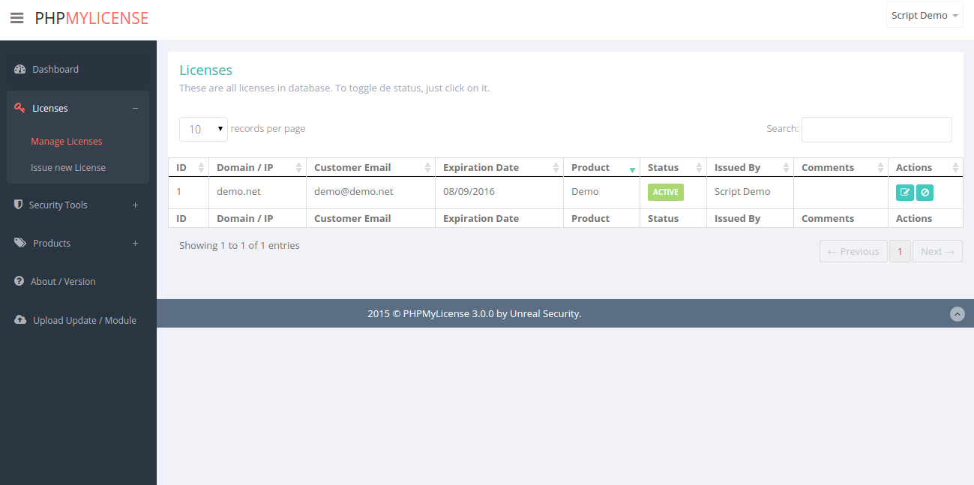Open the records per page dropdown
Screen dimensions: 974x485
click(203, 129)
